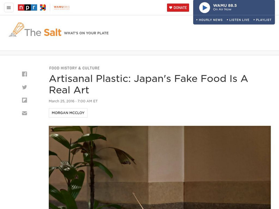
Task: Click WAMU 88.5 On Air Now text
Action: point(225,7)
